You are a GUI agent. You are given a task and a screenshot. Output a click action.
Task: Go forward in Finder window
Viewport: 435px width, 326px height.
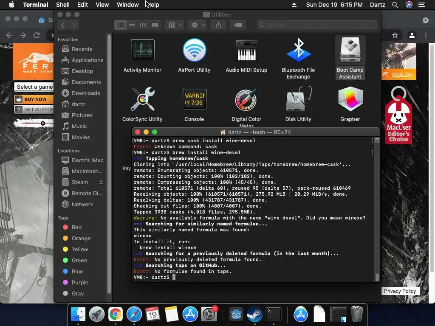(73, 25)
